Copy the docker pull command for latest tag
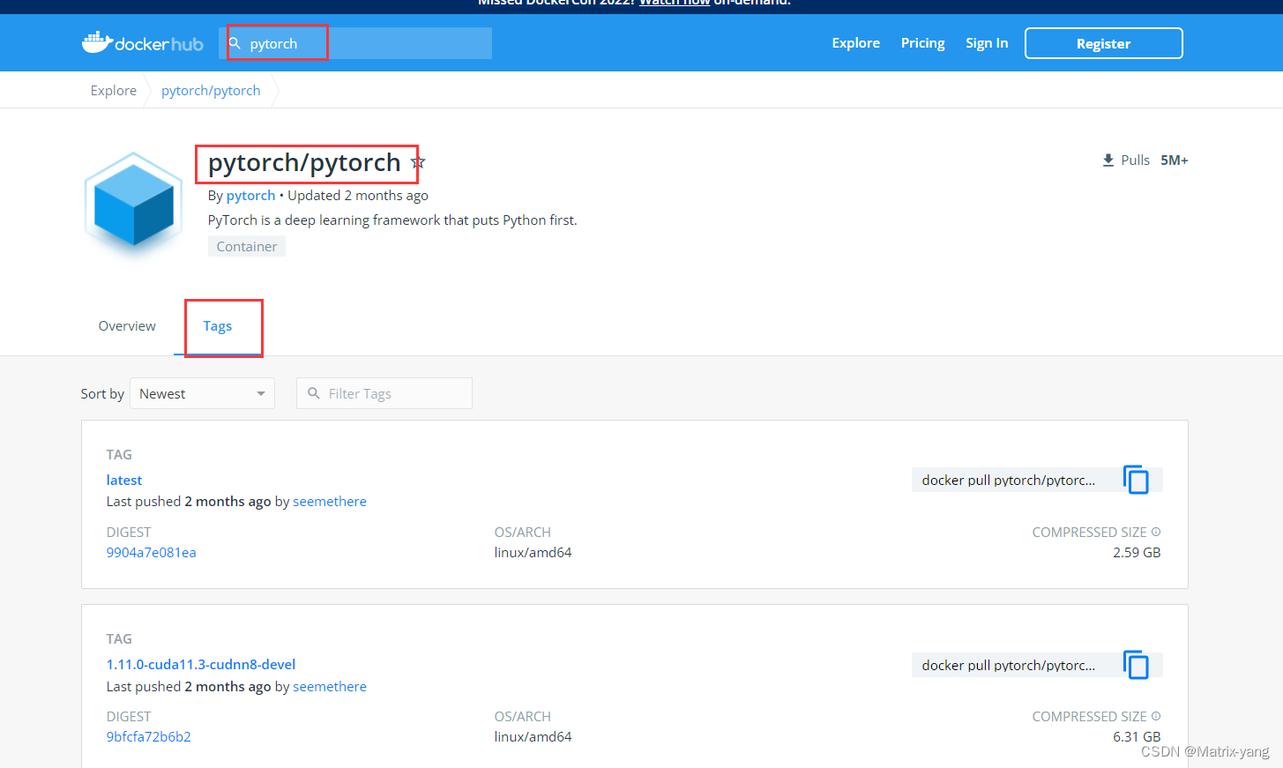This screenshot has width=1283, height=768. pyautogui.click(x=1136, y=480)
